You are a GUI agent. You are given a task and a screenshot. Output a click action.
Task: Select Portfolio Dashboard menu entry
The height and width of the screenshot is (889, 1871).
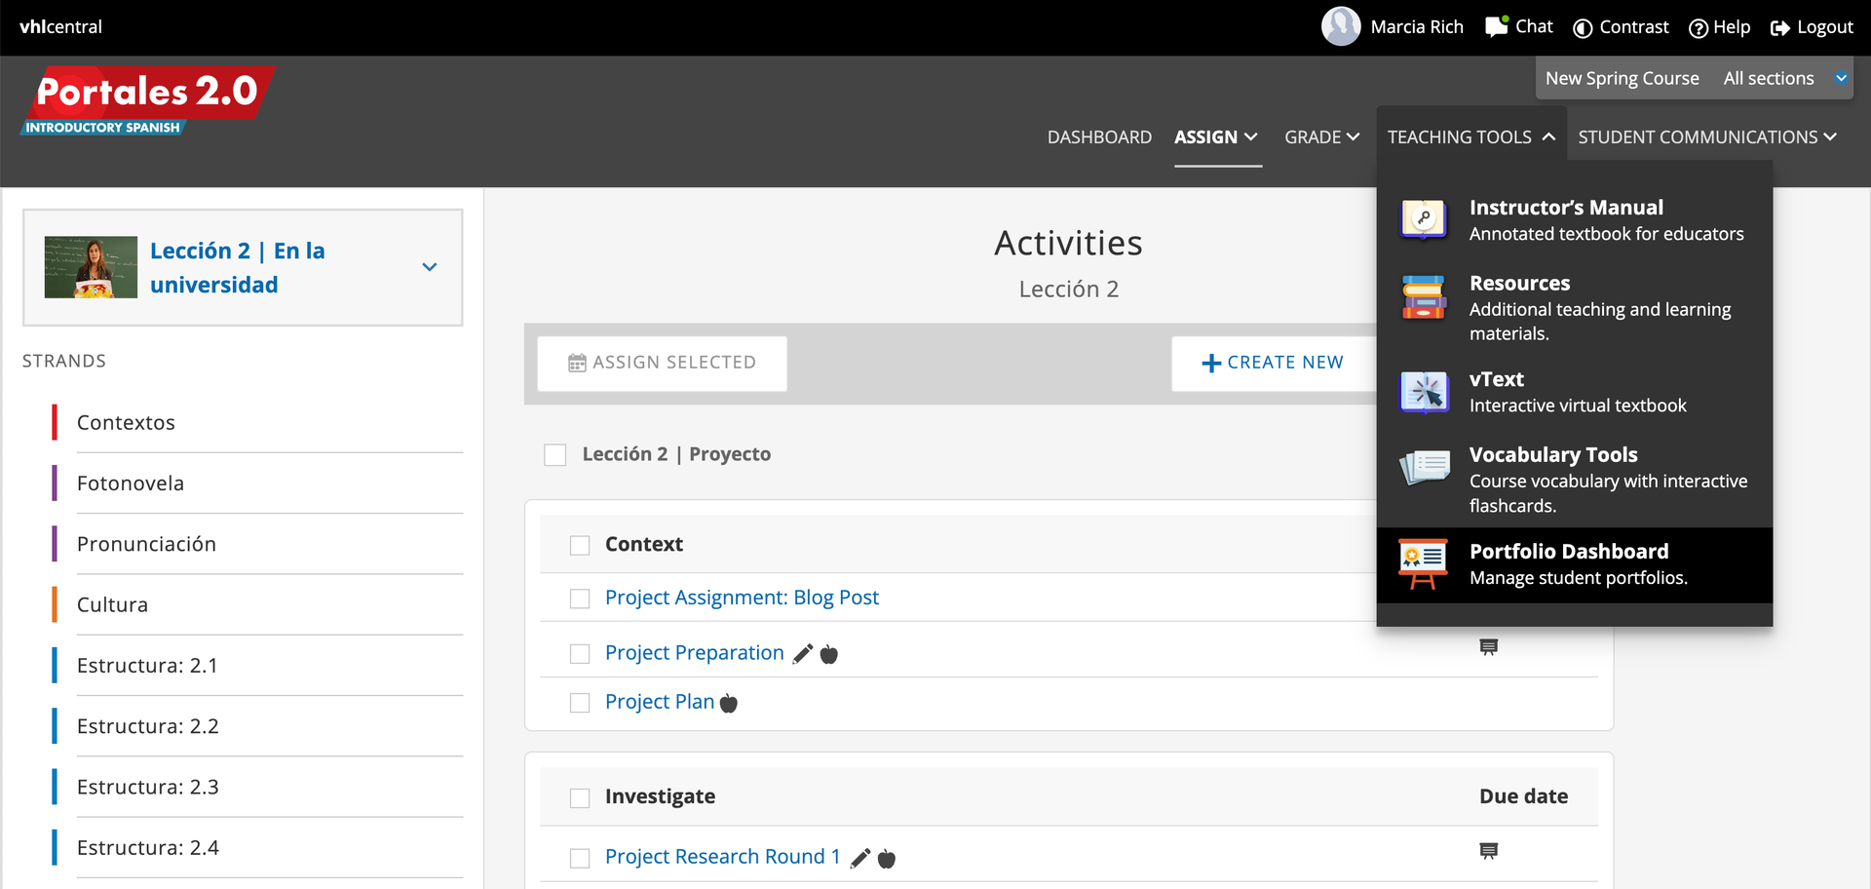point(1574,564)
